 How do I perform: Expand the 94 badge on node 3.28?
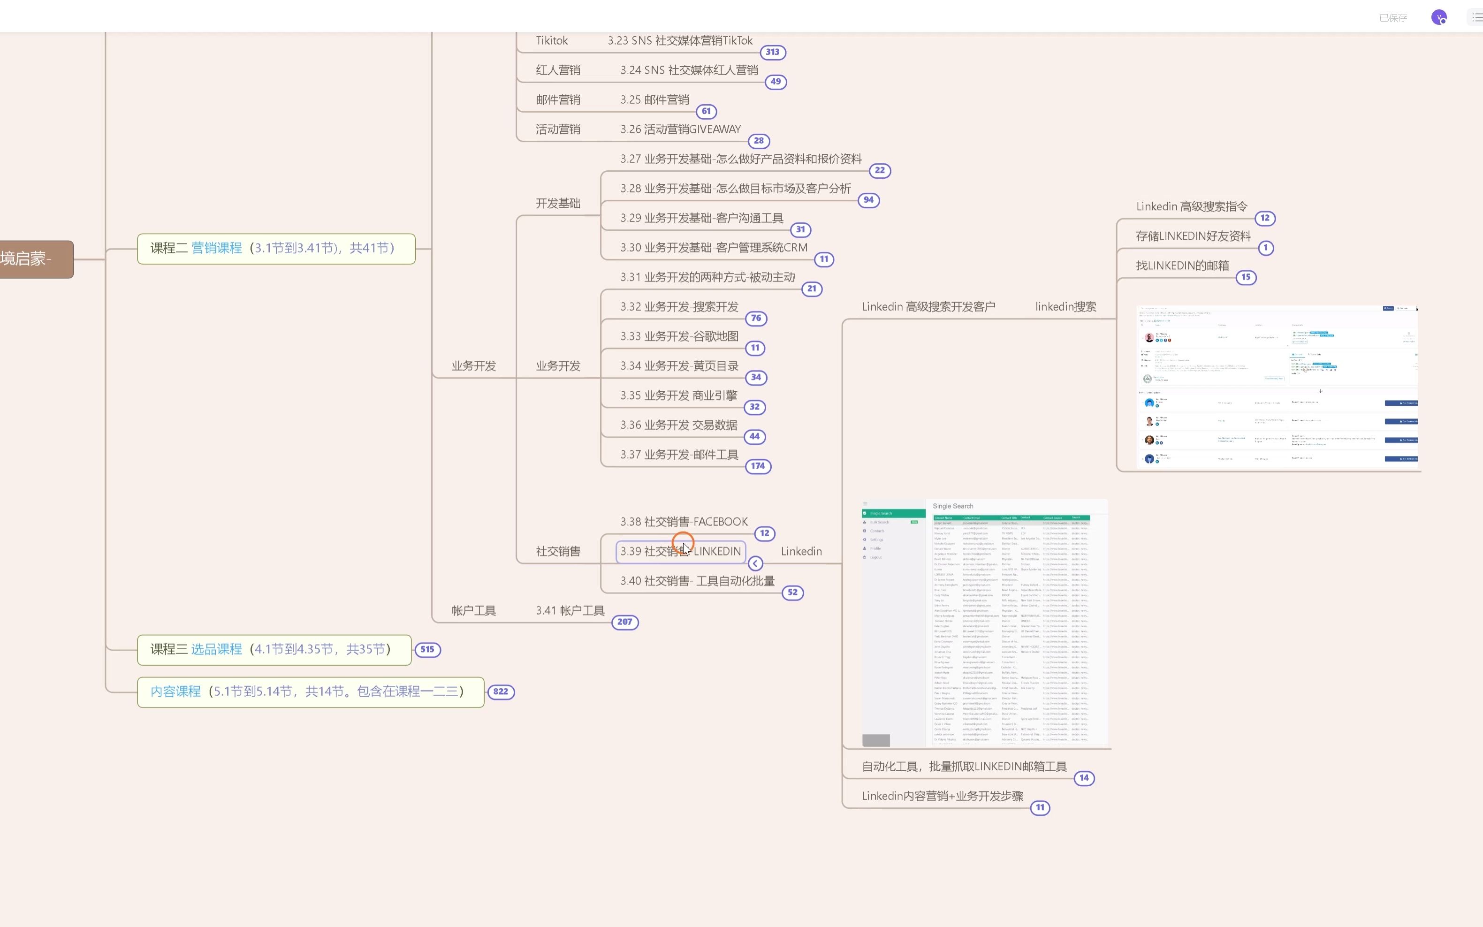coord(869,200)
